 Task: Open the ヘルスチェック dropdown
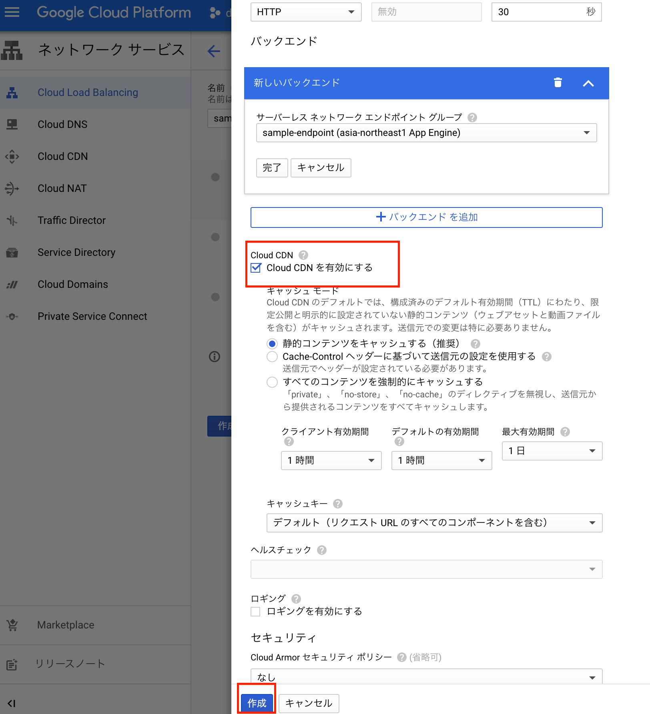[427, 569]
